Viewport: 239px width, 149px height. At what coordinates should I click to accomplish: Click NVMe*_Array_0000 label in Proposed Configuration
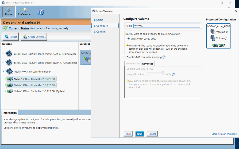[x=219, y=26]
